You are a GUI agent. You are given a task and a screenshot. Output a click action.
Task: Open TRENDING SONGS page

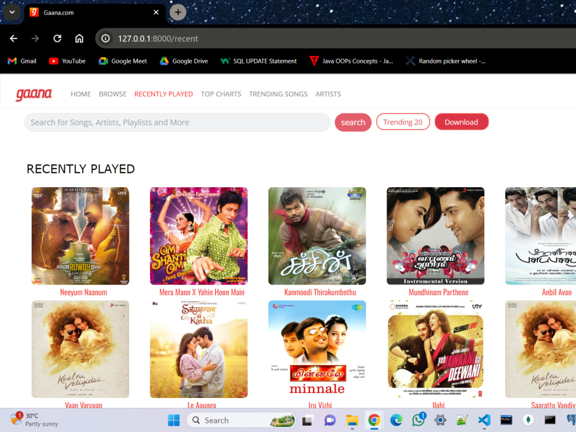[x=278, y=94]
